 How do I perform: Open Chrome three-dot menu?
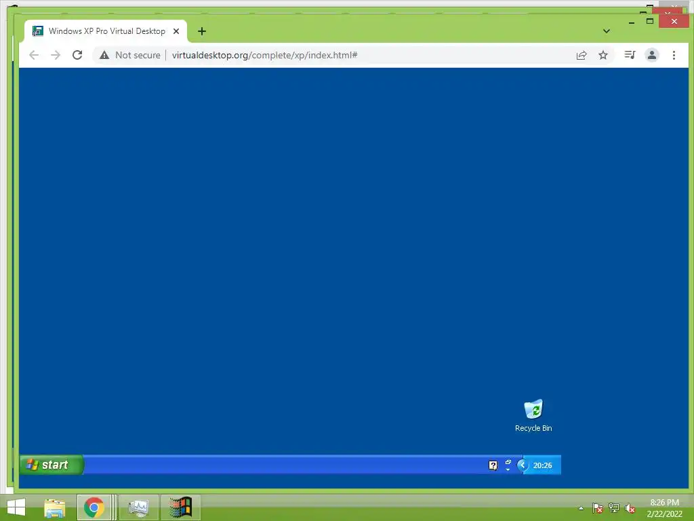point(674,55)
